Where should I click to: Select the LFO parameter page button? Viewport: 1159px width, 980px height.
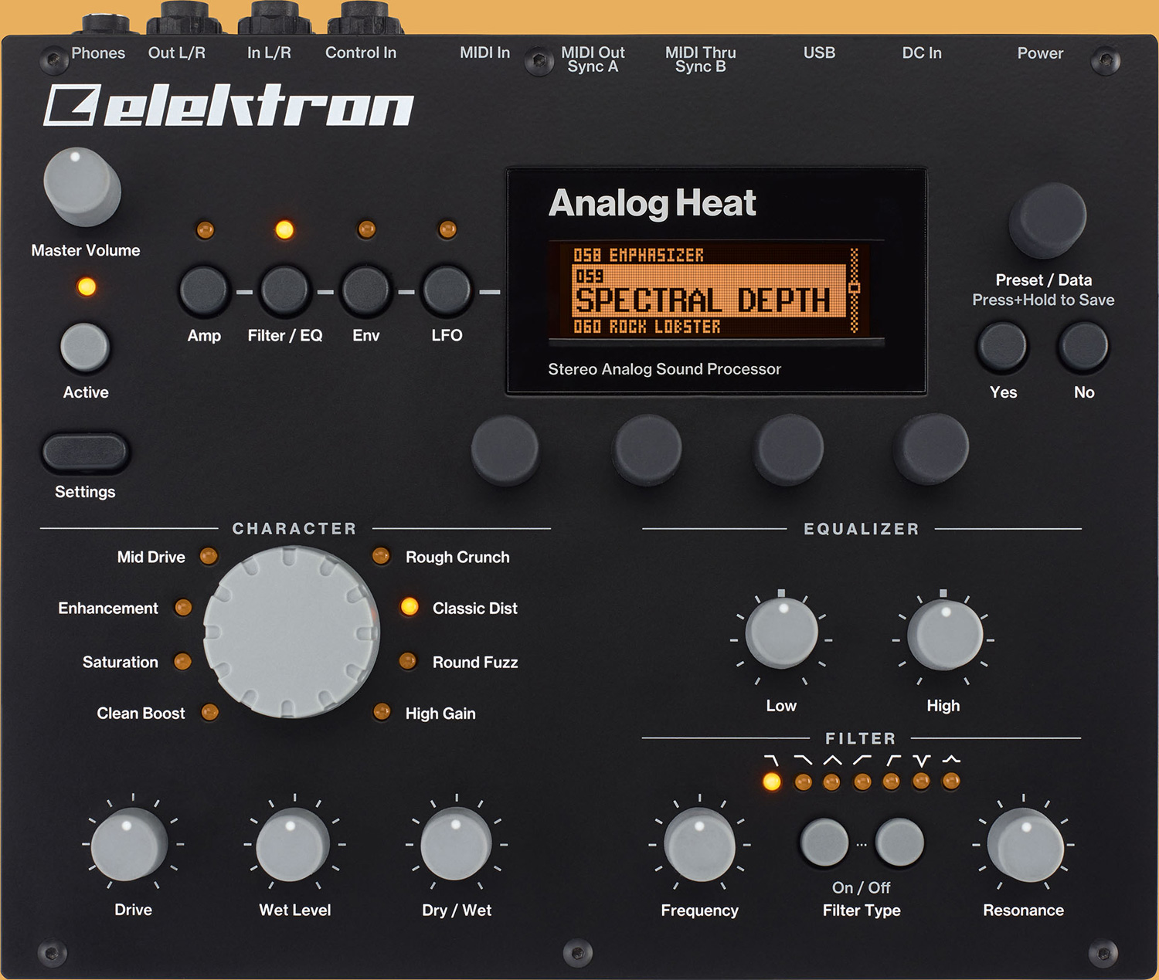pos(447,292)
